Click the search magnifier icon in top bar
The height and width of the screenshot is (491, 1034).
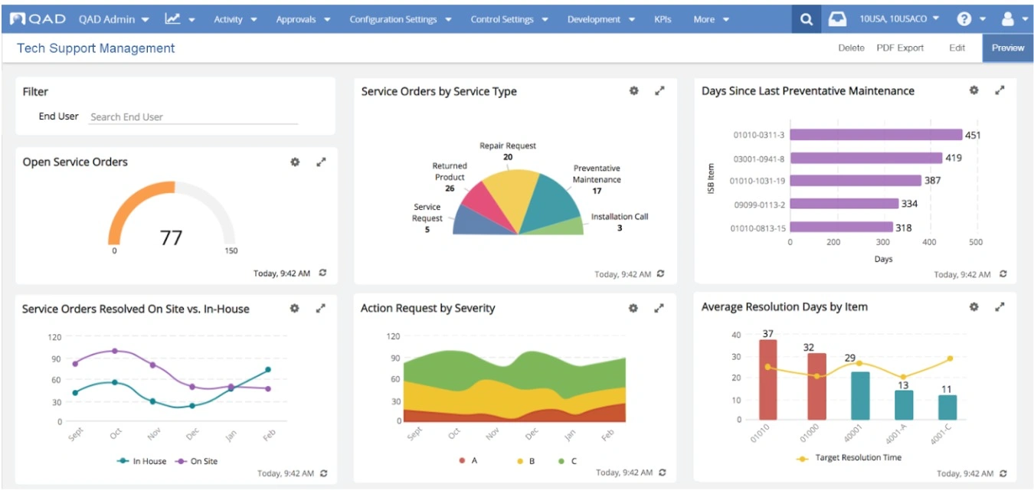tap(806, 20)
